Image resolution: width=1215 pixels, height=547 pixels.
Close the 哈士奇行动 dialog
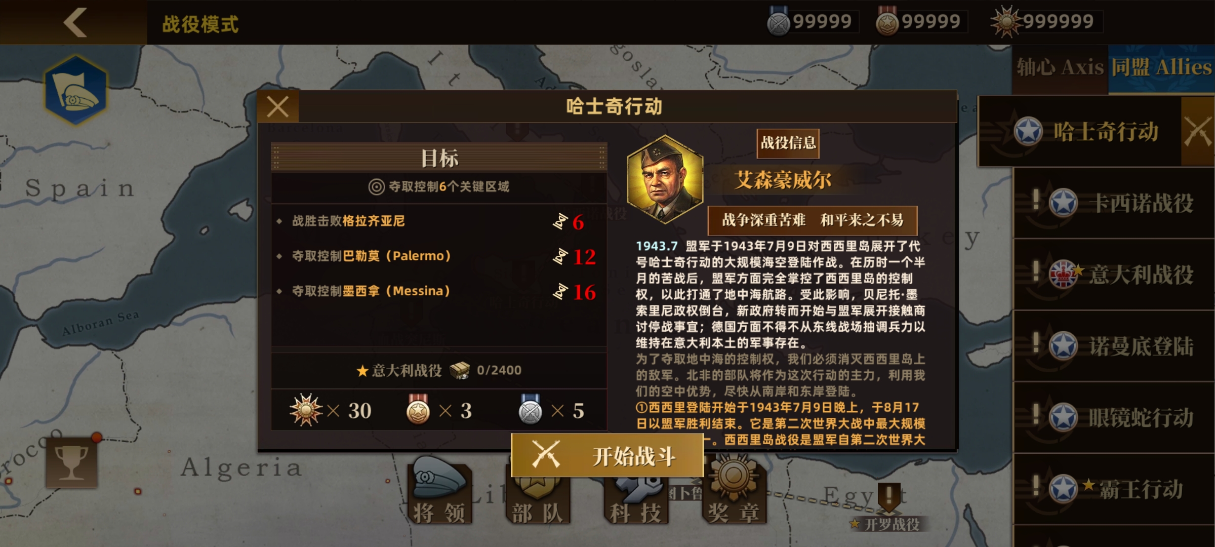click(278, 107)
